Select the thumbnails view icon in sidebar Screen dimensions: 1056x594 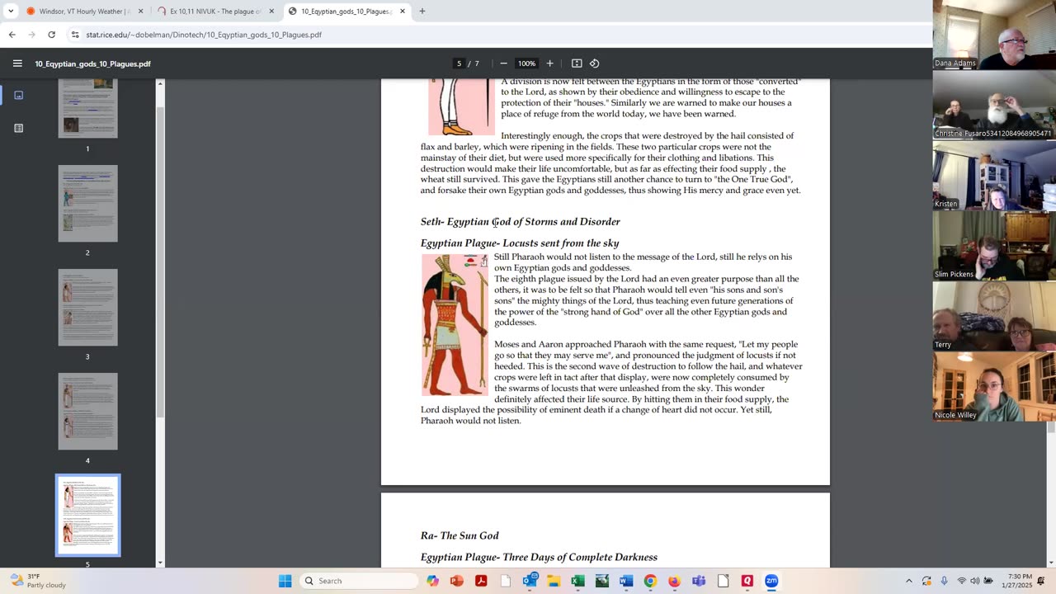tap(18, 95)
